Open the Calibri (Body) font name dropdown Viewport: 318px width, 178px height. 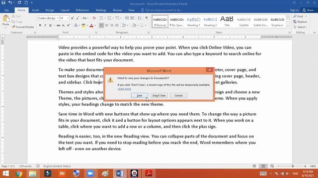(x=58, y=18)
